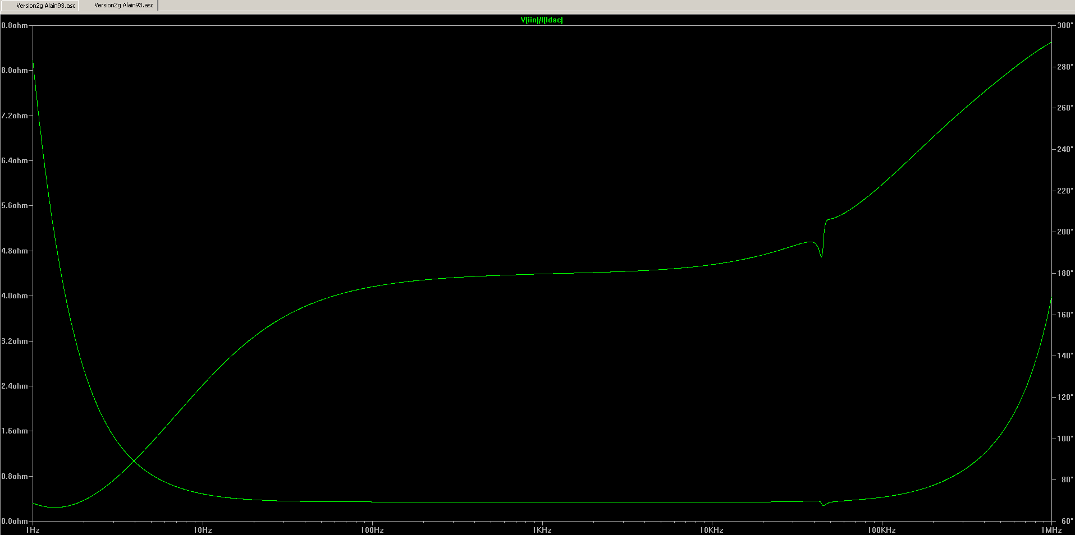This screenshot has width=1075, height=535.
Task: Select the 4.0ohm axis label
Action: click(x=14, y=296)
